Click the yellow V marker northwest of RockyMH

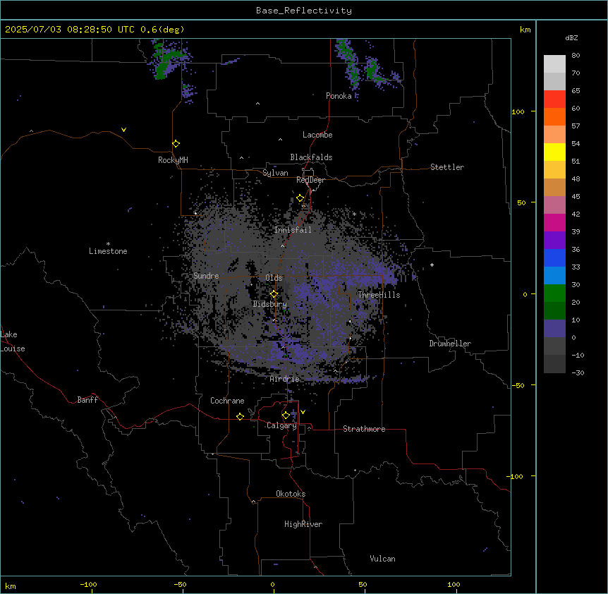(x=123, y=130)
